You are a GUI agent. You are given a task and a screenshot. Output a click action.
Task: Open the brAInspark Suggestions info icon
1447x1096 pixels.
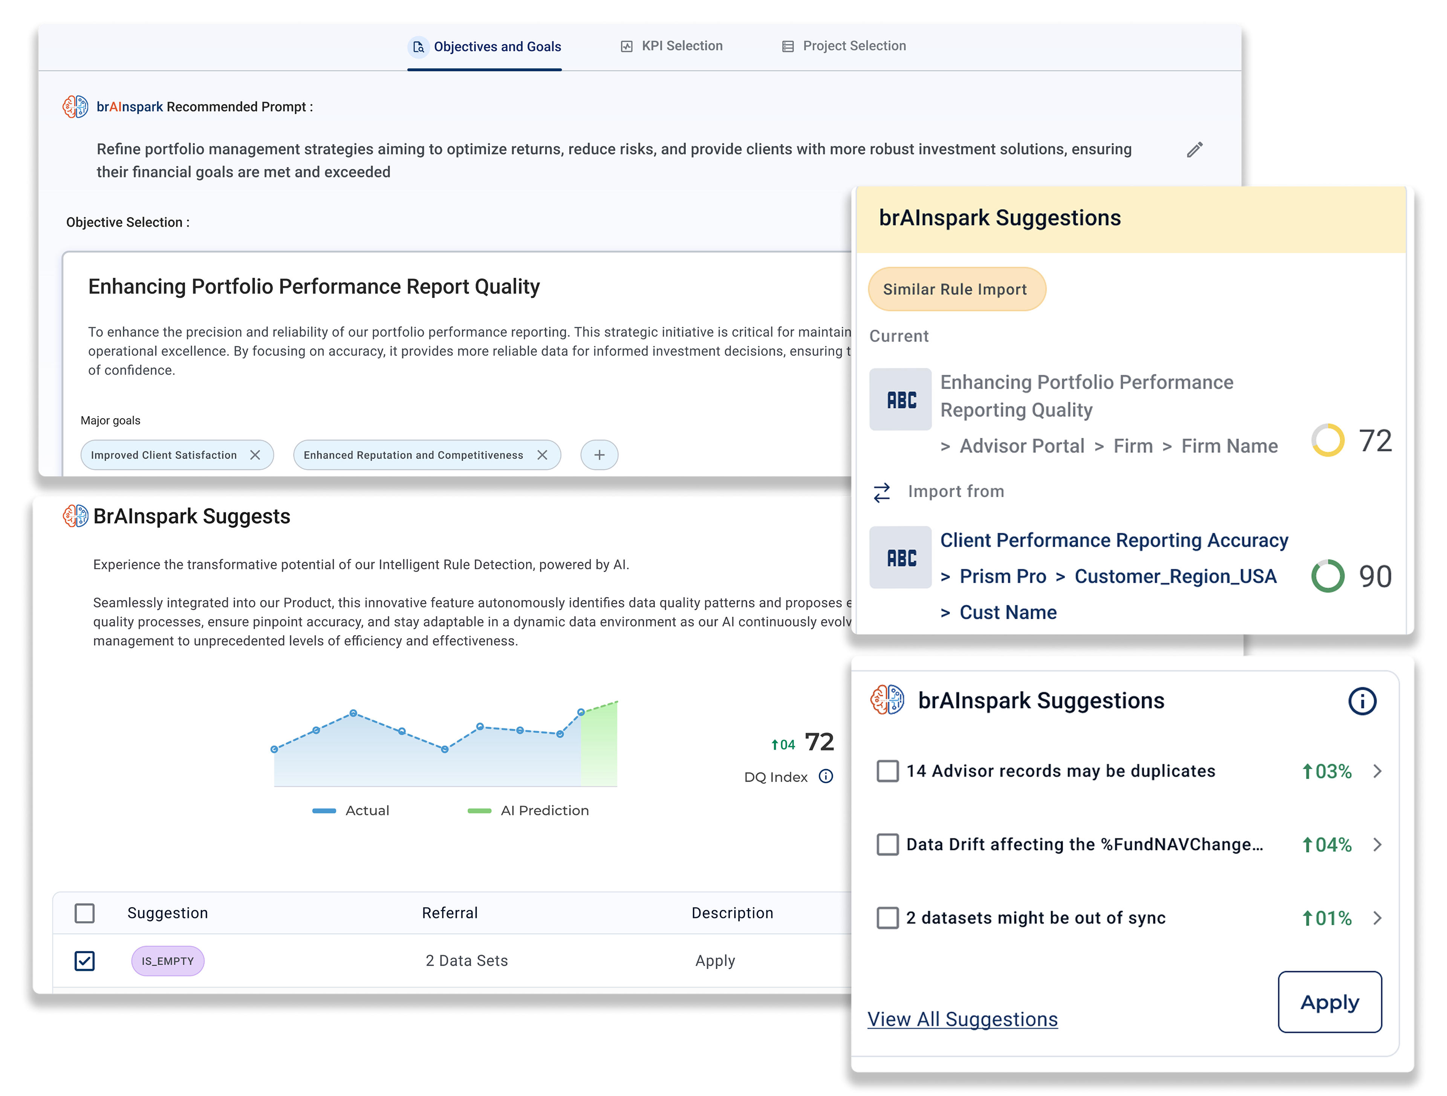coord(1362,701)
